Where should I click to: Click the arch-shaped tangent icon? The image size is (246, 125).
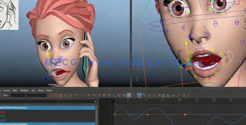(x=94, y=95)
